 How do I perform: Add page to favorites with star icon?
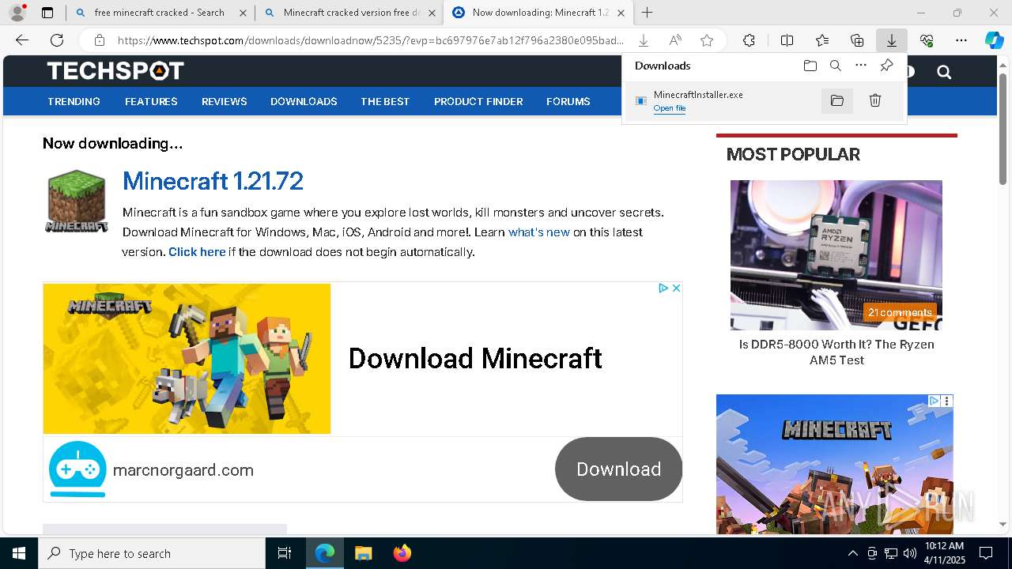pyautogui.click(x=707, y=40)
